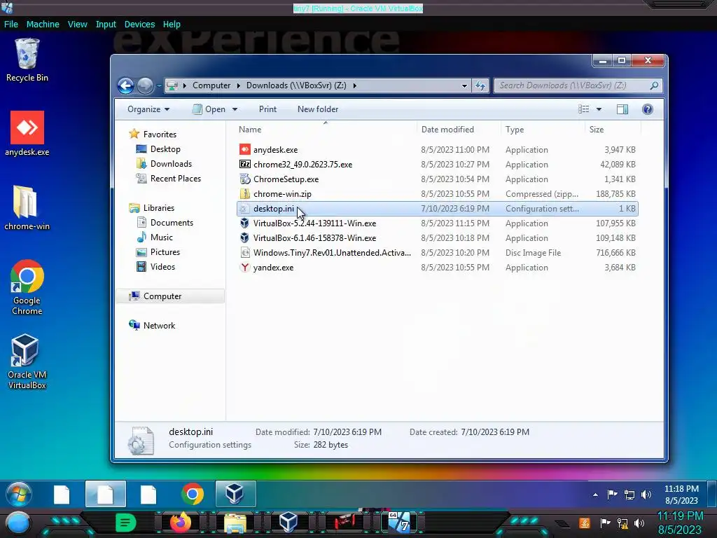
Task: Select Desktop under Favorites
Action: point(165,149)
